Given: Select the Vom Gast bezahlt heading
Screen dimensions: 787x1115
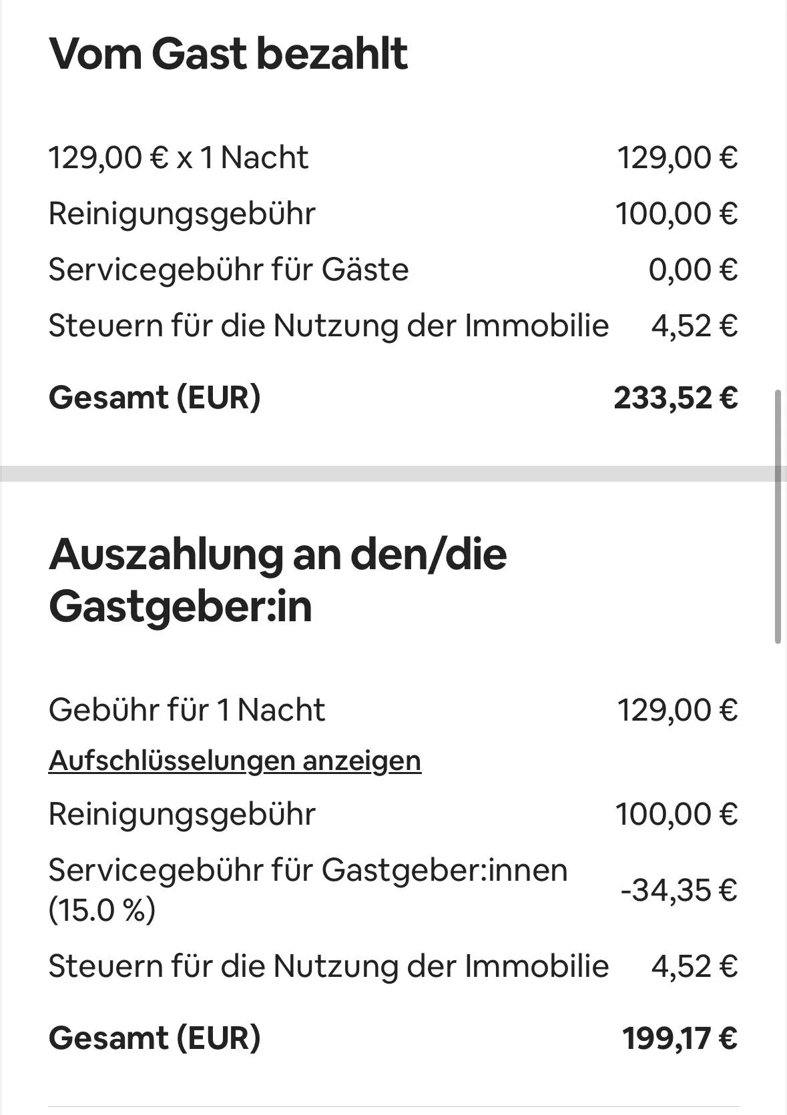Looking at the screenshot, I should [x=228, y=53].
